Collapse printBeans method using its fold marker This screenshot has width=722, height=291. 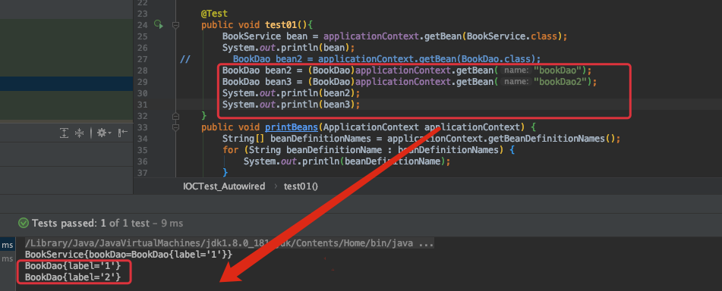pos(175,127)
